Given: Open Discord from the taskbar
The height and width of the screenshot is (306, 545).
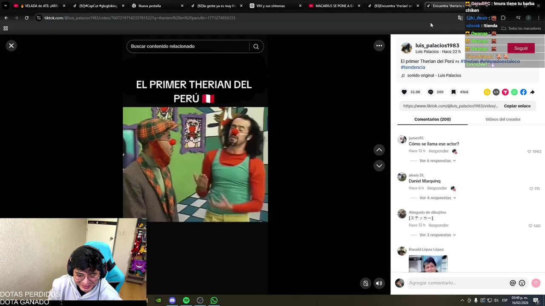Looking at the screenshot, I should pyautogui.click(x=172, y=300).
